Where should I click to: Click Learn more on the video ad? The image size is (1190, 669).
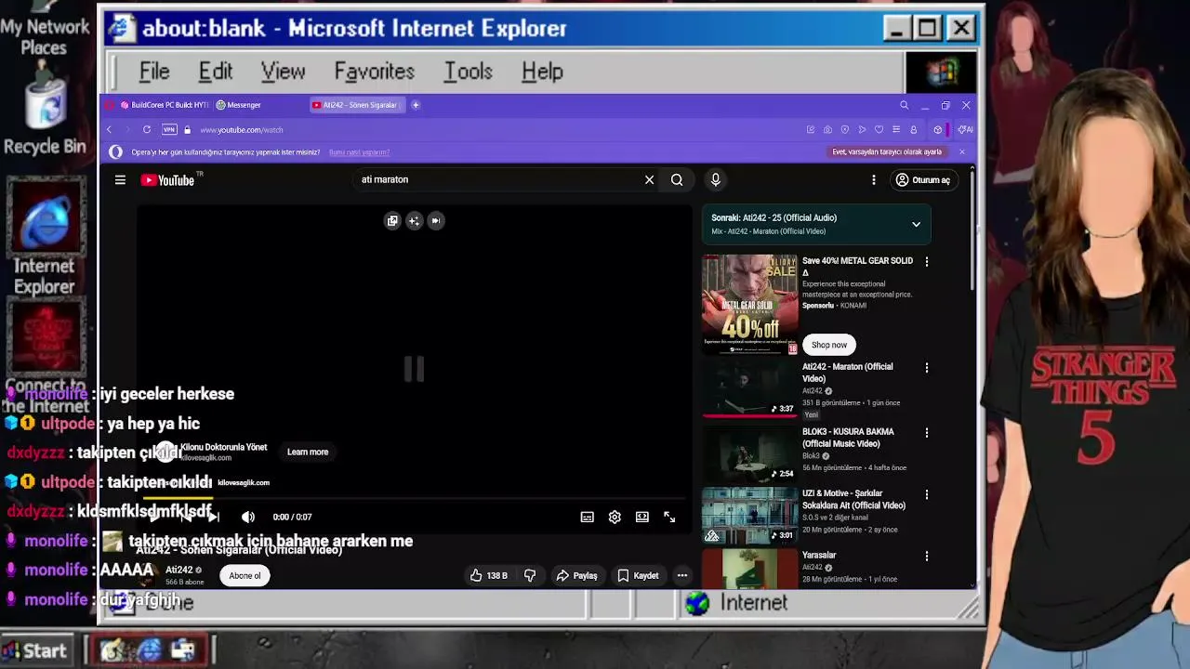(x=308, y=453)
